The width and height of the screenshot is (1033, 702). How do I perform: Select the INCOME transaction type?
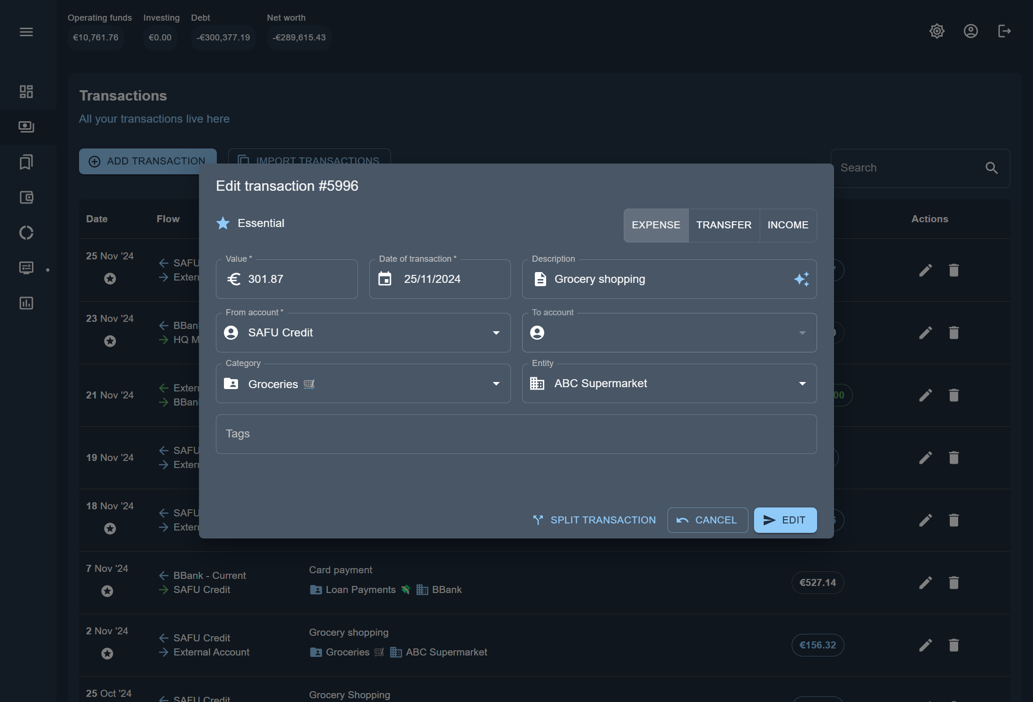tap(788, 225)
